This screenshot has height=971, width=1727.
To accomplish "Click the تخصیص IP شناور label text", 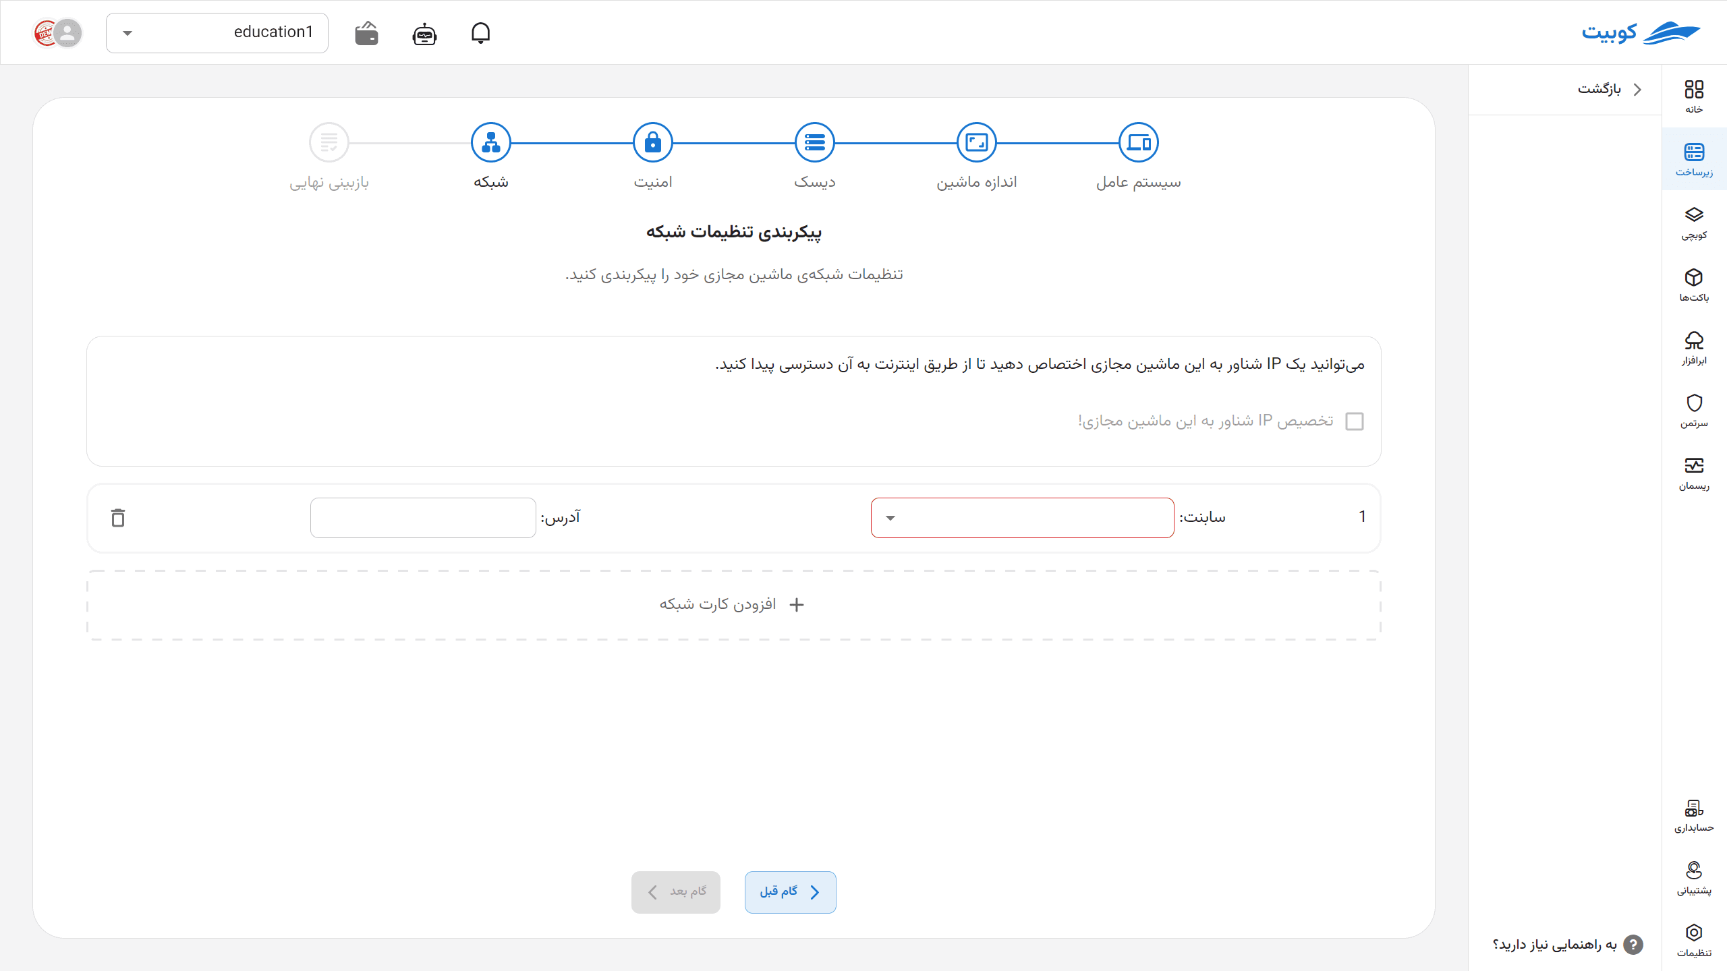I will 1206,421.
